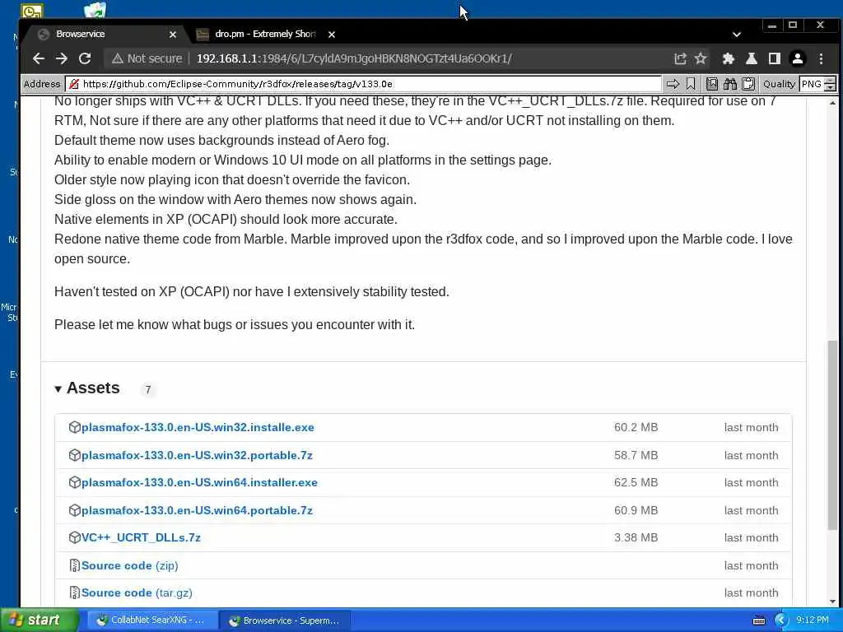The height and width of the screenshot is (632, 843).
Task: Click the package icon beside VC++_UCRT_DLLs.7z
Action: (75, 537)
